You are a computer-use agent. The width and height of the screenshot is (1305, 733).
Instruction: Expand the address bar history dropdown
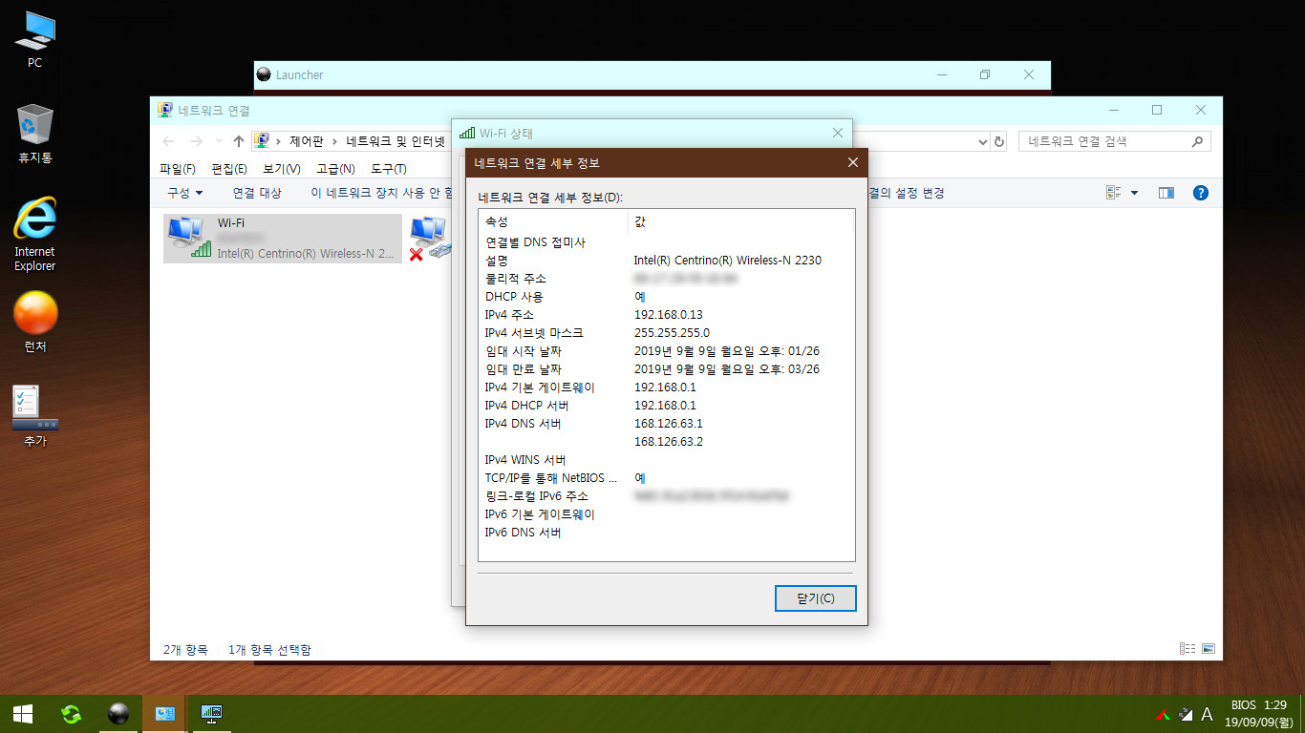pos(984,141)
